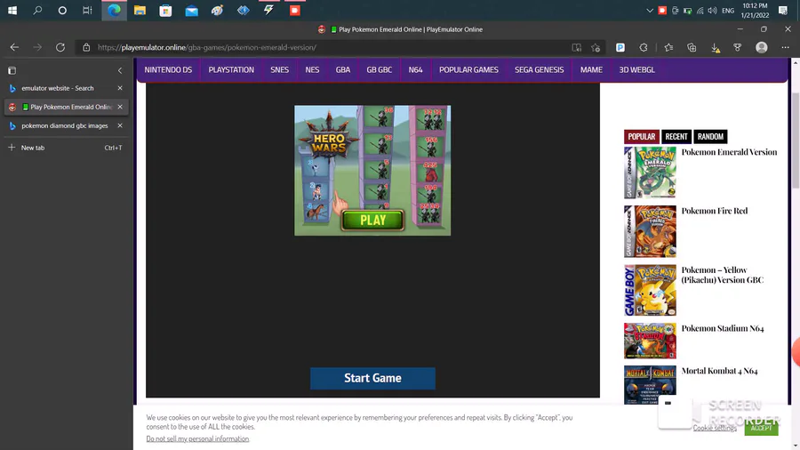Image resolution: width=800 pixels, height=450 pixels.
Task: Show hidden system tray icons
Action: [x=650, y=10]
